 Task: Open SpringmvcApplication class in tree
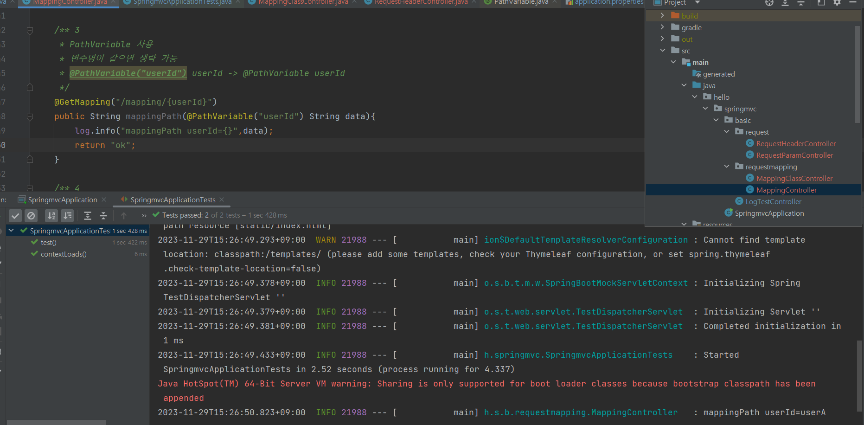pyautogui.click(x=769, y=213)
